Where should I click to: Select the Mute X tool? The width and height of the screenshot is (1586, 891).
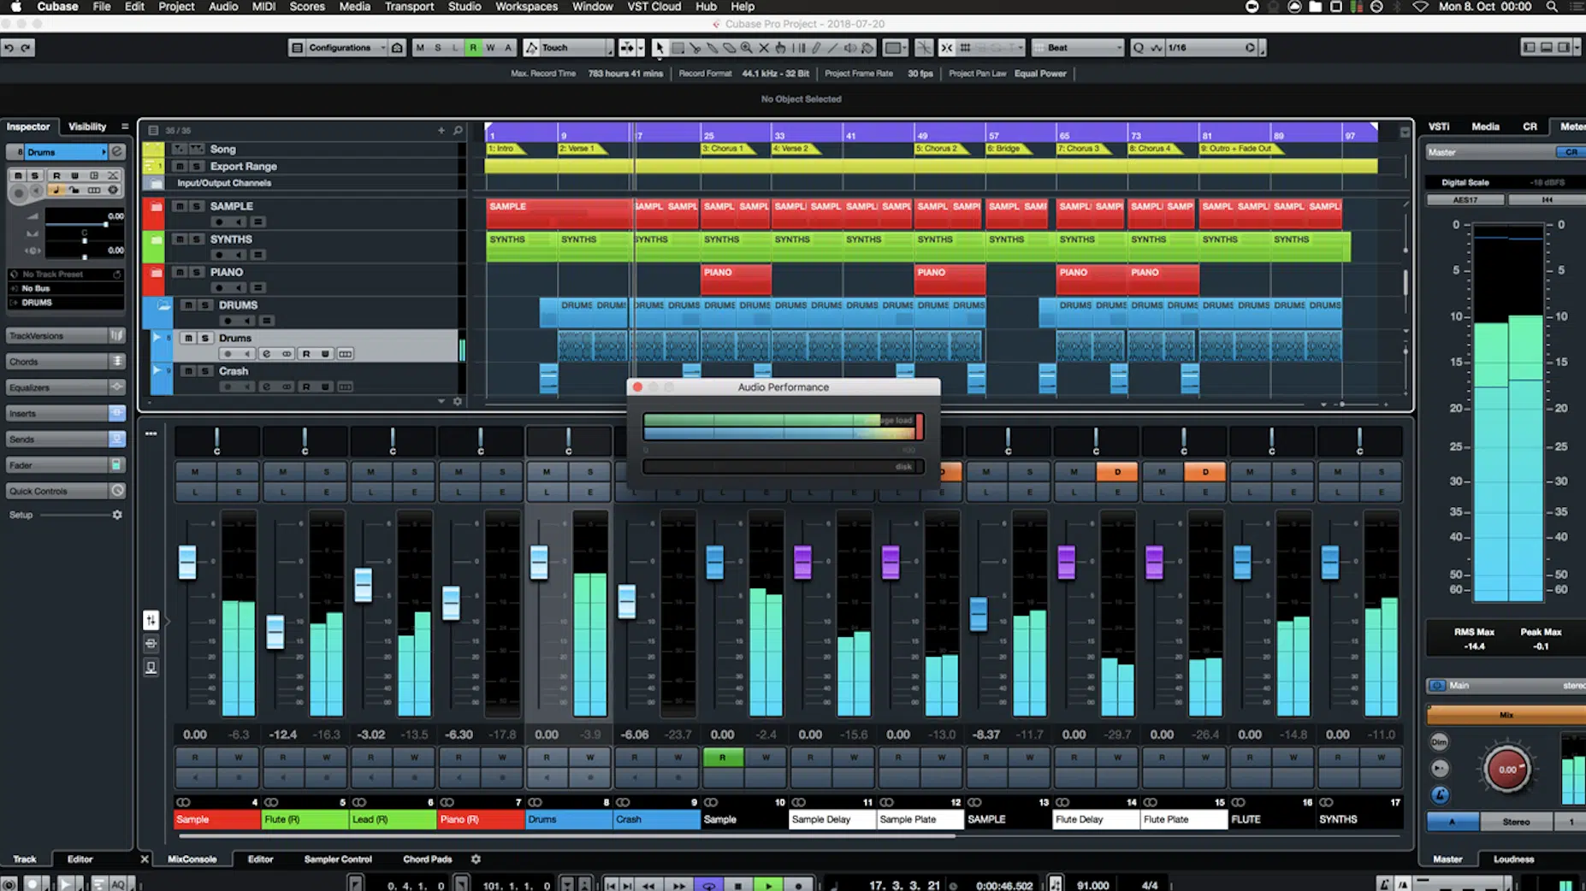763,48
